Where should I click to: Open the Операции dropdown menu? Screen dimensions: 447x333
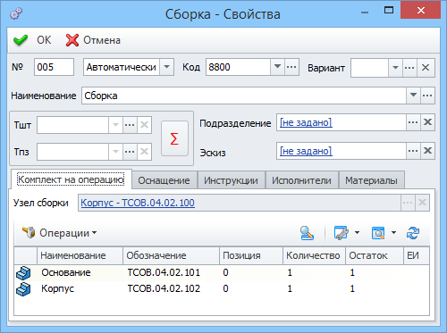pos(59,233)
